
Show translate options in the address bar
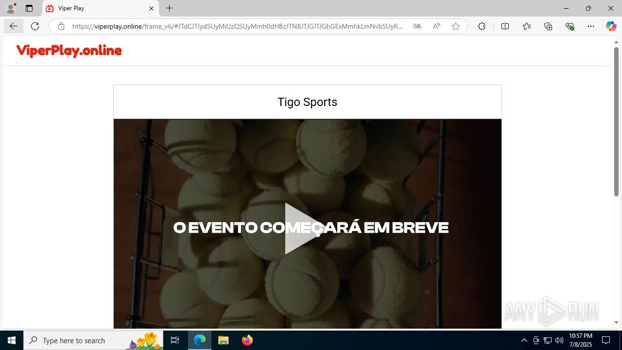[417, 26]
